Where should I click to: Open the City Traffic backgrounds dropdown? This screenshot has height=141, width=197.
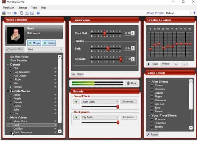point(100,117)
